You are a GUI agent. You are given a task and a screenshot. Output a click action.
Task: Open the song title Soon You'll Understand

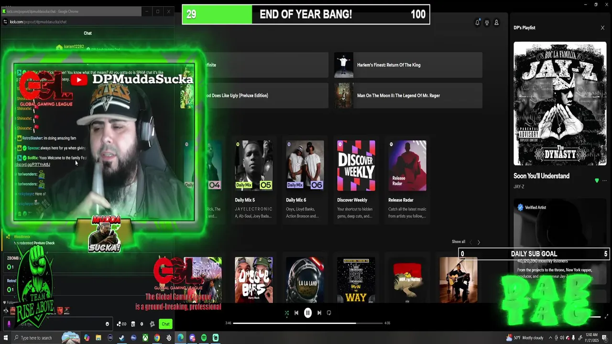pos(541,176)
